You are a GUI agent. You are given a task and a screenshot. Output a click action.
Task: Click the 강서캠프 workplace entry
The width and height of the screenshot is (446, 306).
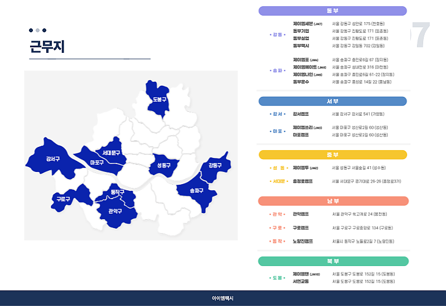(x=300, y=114)
